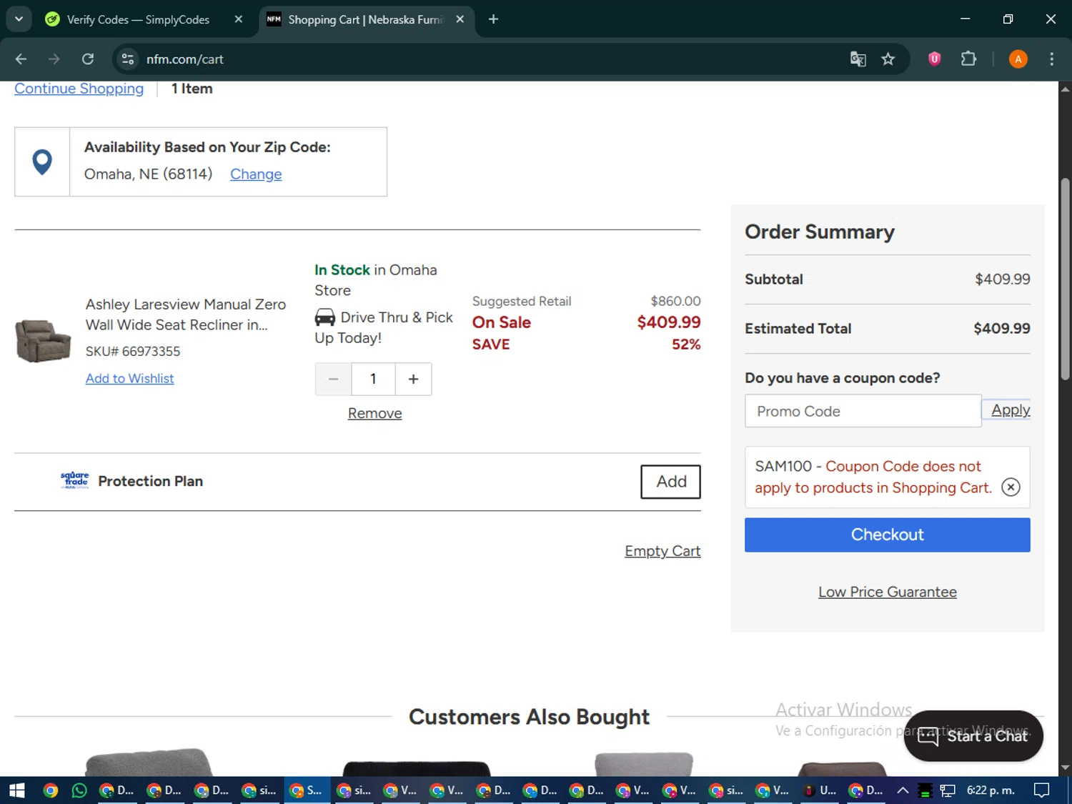
Task: Open the notification center icon
Action: [x=1041, y=790]
